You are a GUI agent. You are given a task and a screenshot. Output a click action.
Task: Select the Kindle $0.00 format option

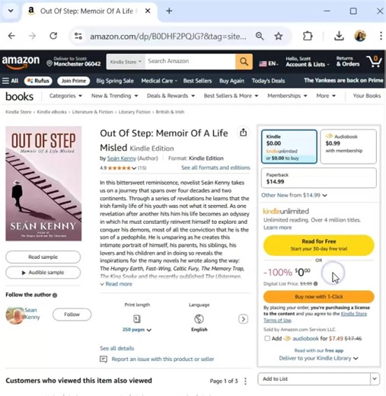[x=289, y=147]
